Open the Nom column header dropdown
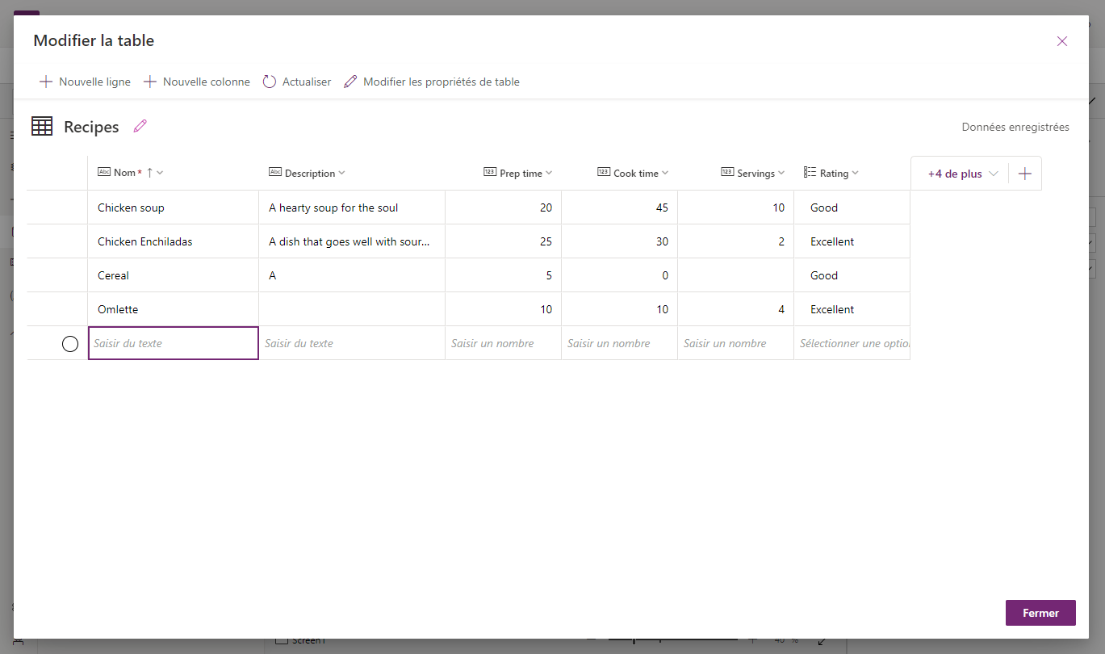Viewport: 1105px width, 654px height. pyautogui.click(x=160, y=173)
